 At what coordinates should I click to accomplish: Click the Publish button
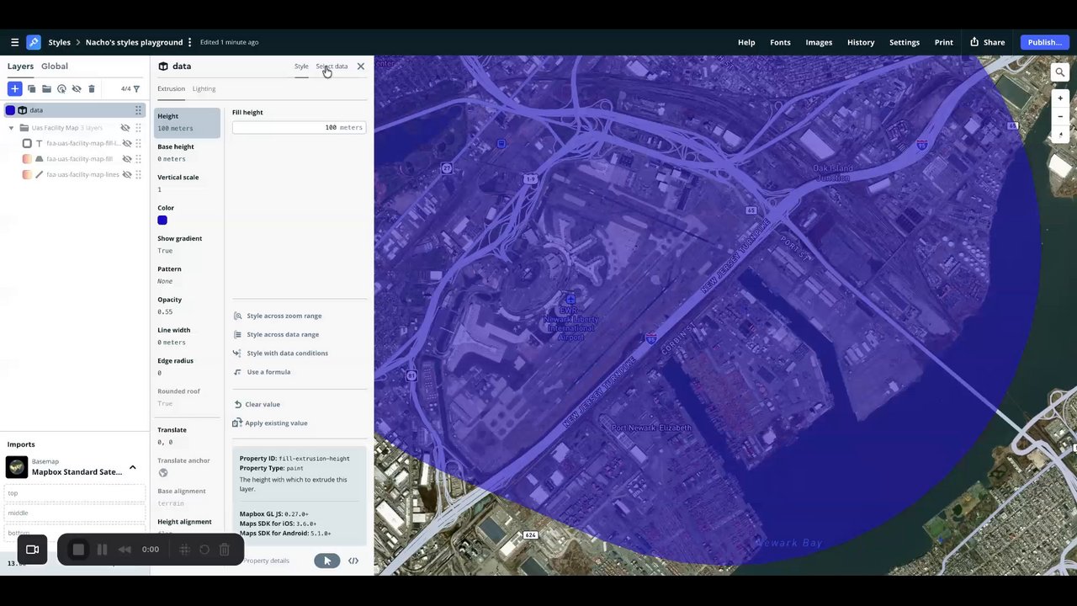[1045, 42]
